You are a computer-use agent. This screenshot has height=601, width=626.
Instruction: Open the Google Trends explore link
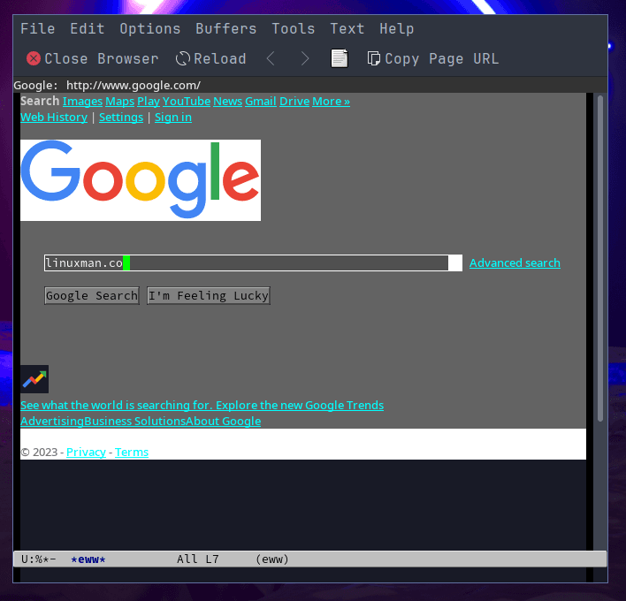202,405
